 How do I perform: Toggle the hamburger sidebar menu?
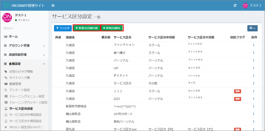click(53, 5)
